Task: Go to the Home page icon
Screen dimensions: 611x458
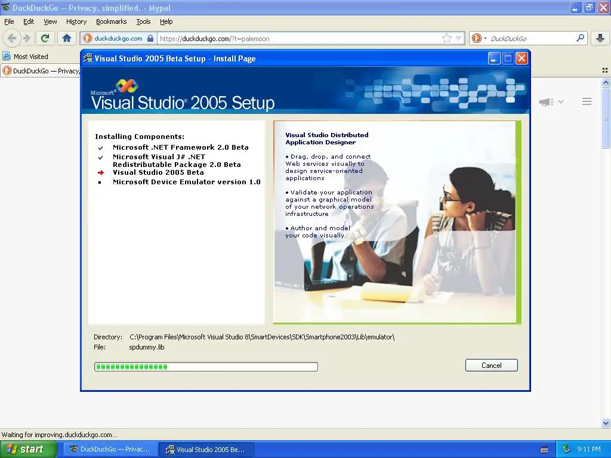Action: (67, 38)
